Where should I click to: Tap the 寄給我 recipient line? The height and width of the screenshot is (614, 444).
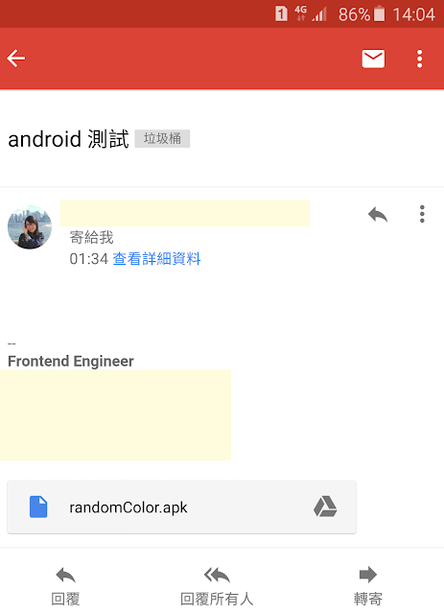(92, 237)
